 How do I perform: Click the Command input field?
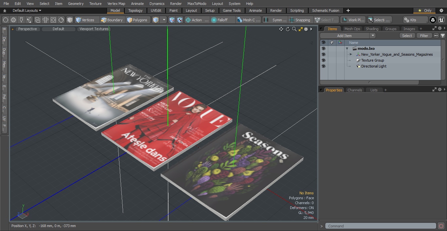(381, 226)
